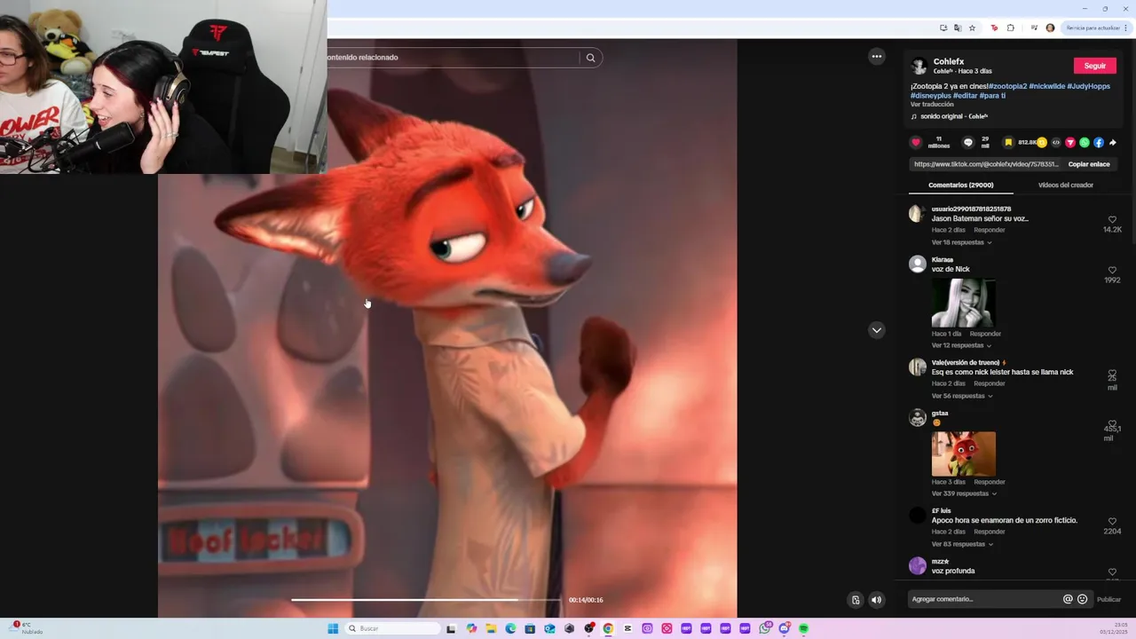This screenshot has width=1136, height=639.
Task: Open Chrome media control icon
Action: (1034, 28)
